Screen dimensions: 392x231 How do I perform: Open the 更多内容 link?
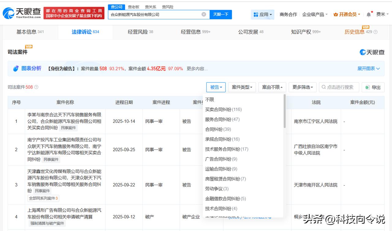(x=197, y=69)
